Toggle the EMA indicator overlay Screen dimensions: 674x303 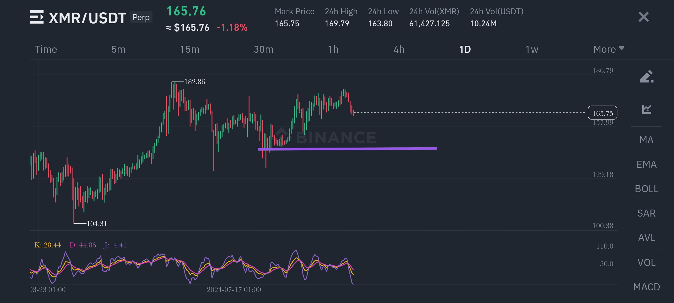[646, 164]
